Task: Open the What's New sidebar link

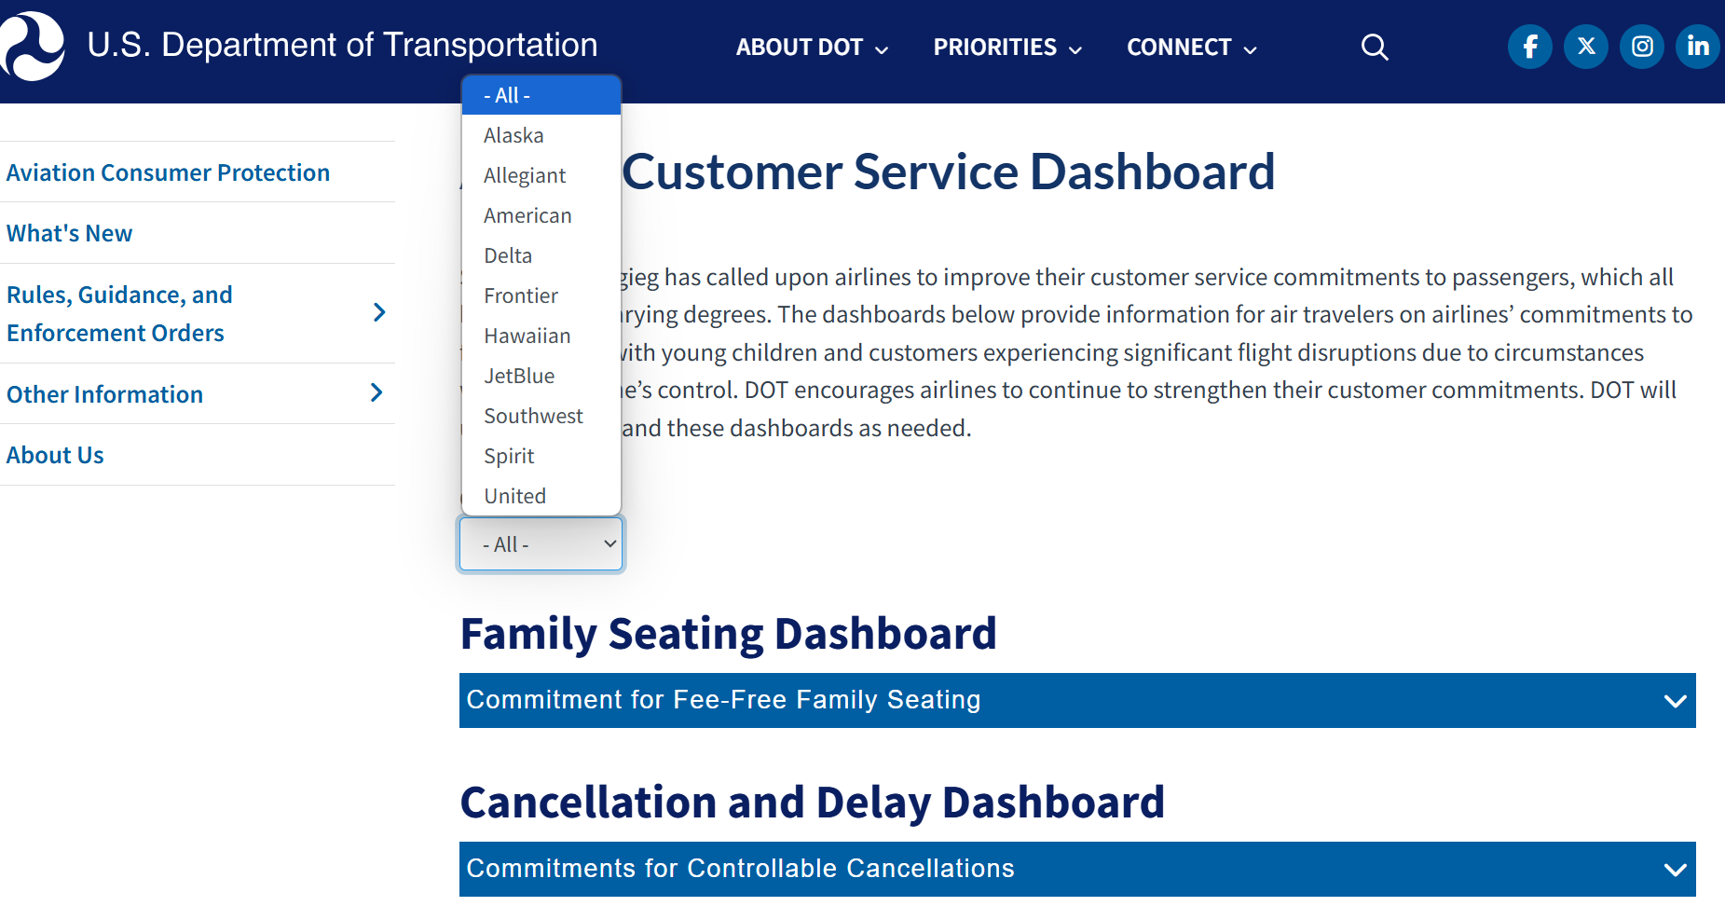Action: 70,233
